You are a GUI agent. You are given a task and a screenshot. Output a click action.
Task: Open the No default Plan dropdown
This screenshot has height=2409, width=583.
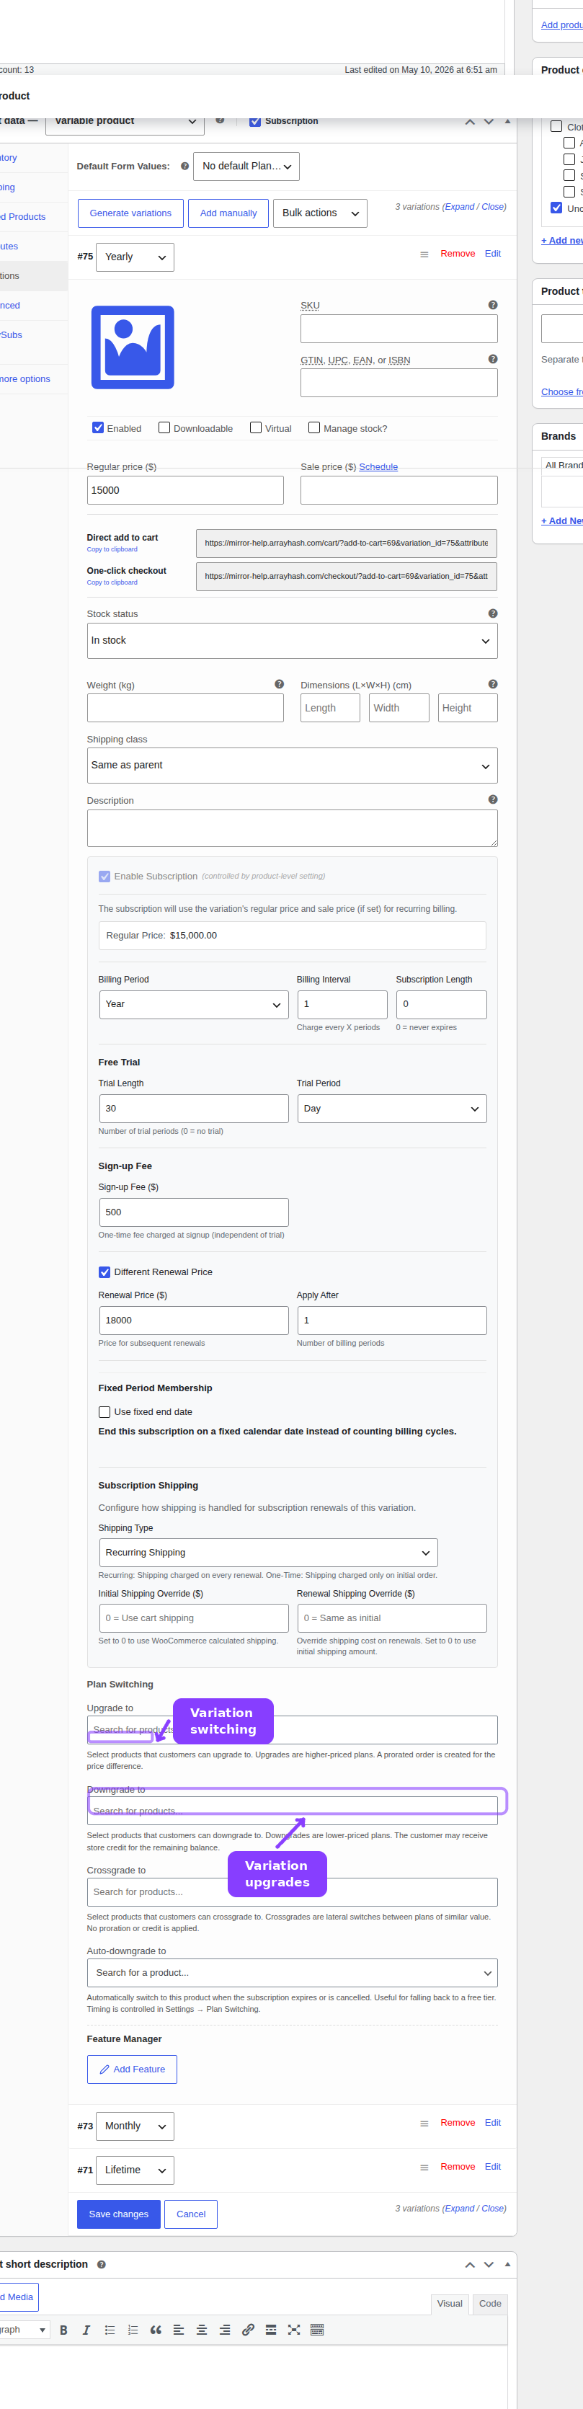click(246, 167)
